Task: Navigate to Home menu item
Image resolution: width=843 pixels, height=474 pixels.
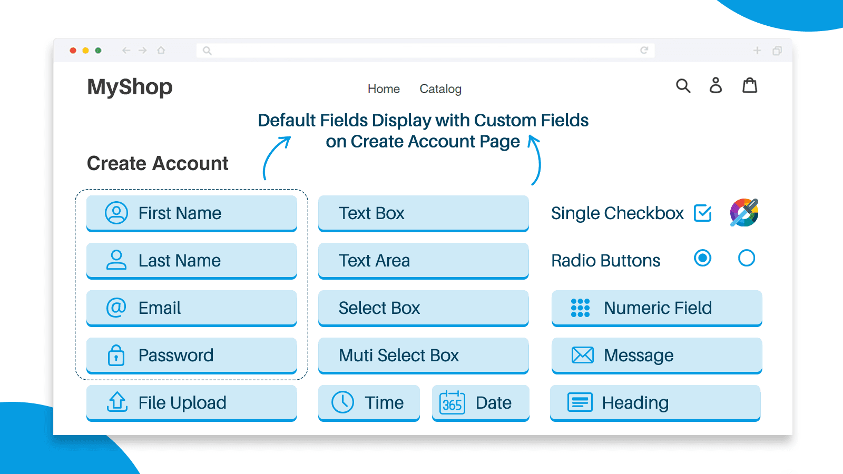Action: (x=384, y=89)
